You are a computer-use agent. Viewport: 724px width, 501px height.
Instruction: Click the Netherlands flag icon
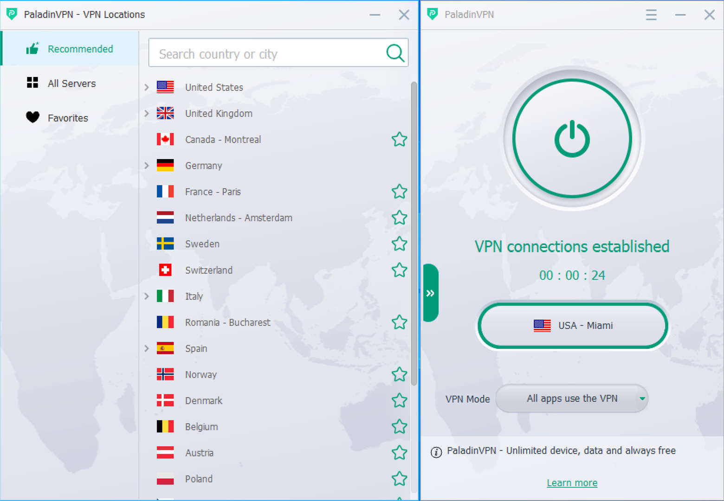[165, 218]
